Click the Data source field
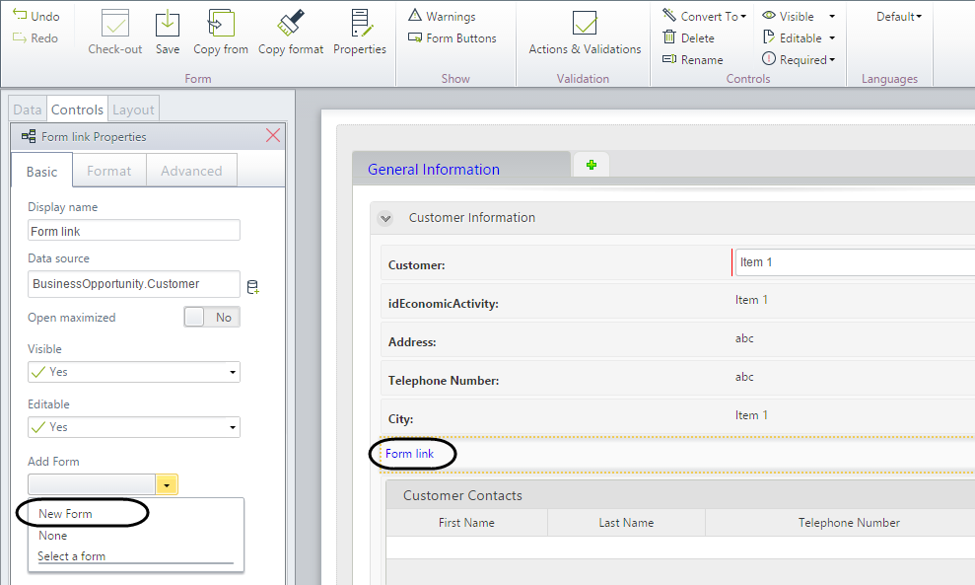 point(134,284)
